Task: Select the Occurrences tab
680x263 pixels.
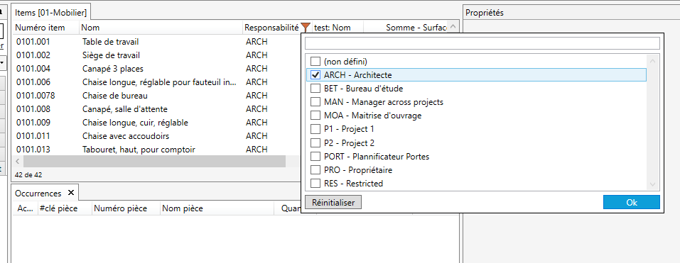Action: pyautogui.click(x=38, y=194)
